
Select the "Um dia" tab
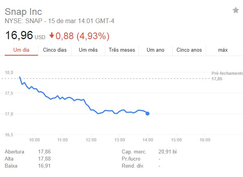pyautogui.click(x=22, y=50)
